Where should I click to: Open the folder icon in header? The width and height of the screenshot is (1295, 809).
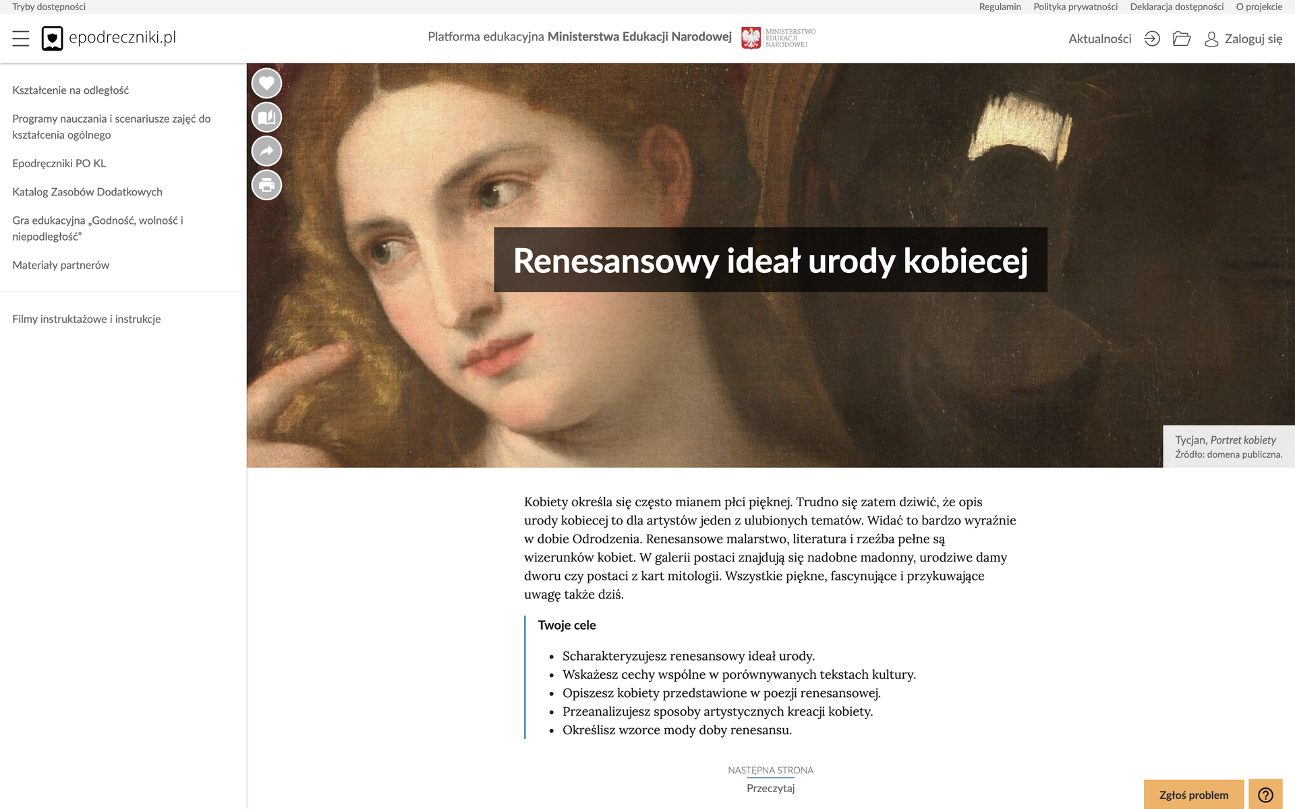pos(1182,38)
